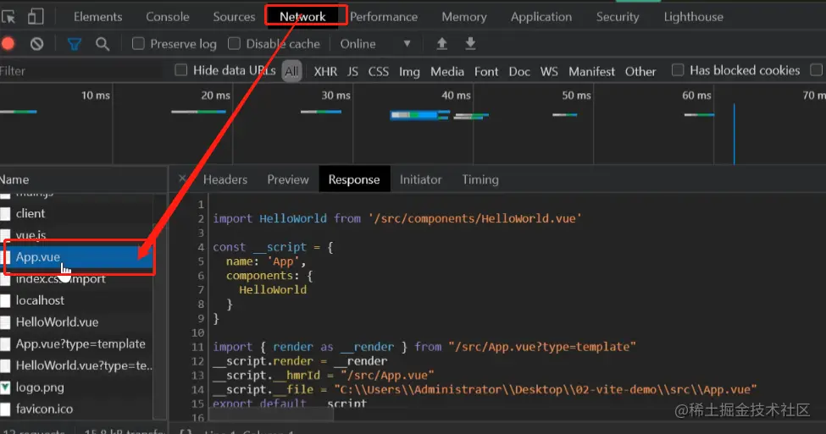The height and width of the screenshot is (434, 826).
Task: Click the vertical blue load line in timeline
Action: click(x=734, y=134)
